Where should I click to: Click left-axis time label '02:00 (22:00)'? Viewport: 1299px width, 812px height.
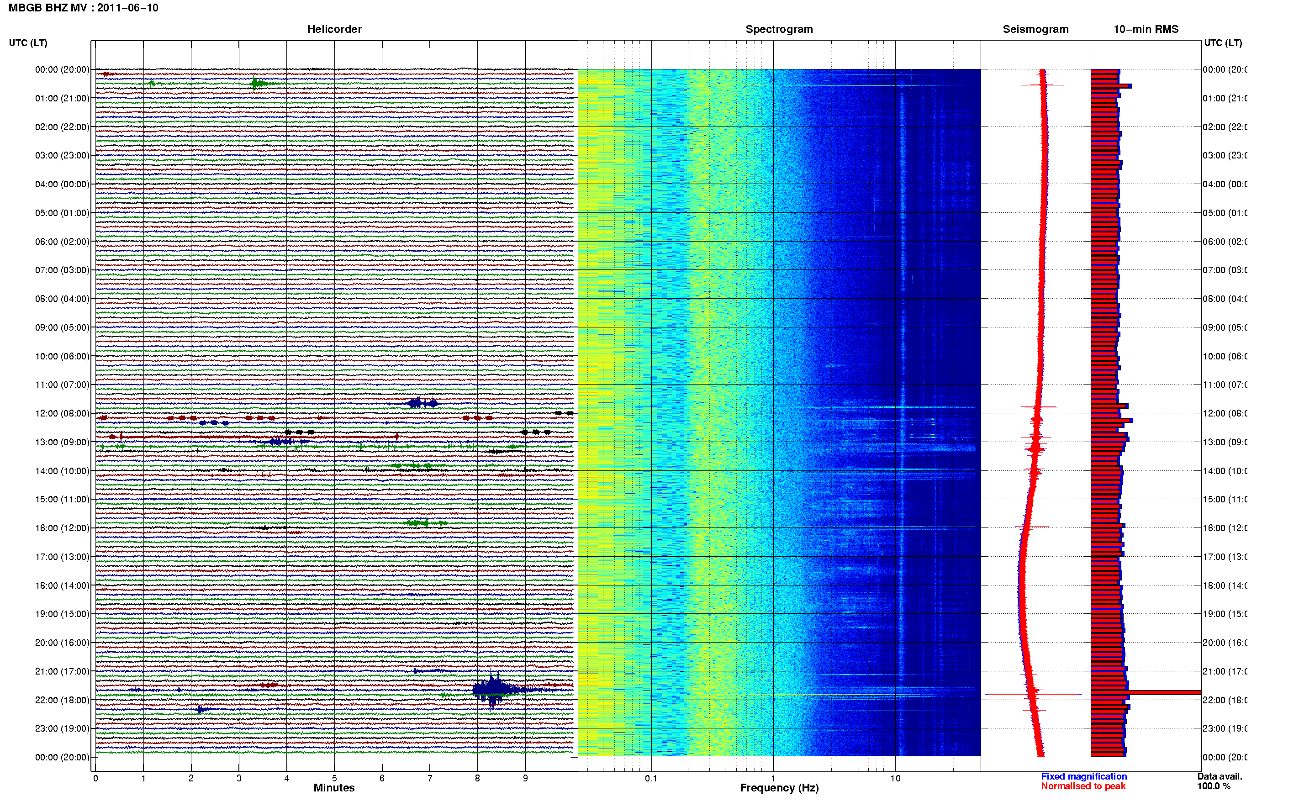click(62, 127)
